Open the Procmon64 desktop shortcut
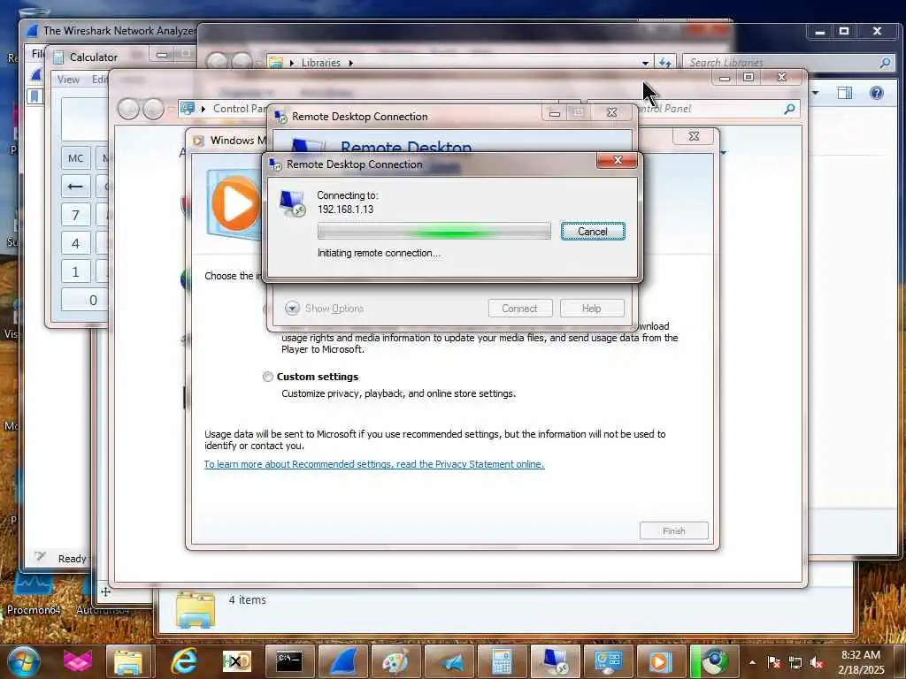The image size is (906, 679). point(34,593)
